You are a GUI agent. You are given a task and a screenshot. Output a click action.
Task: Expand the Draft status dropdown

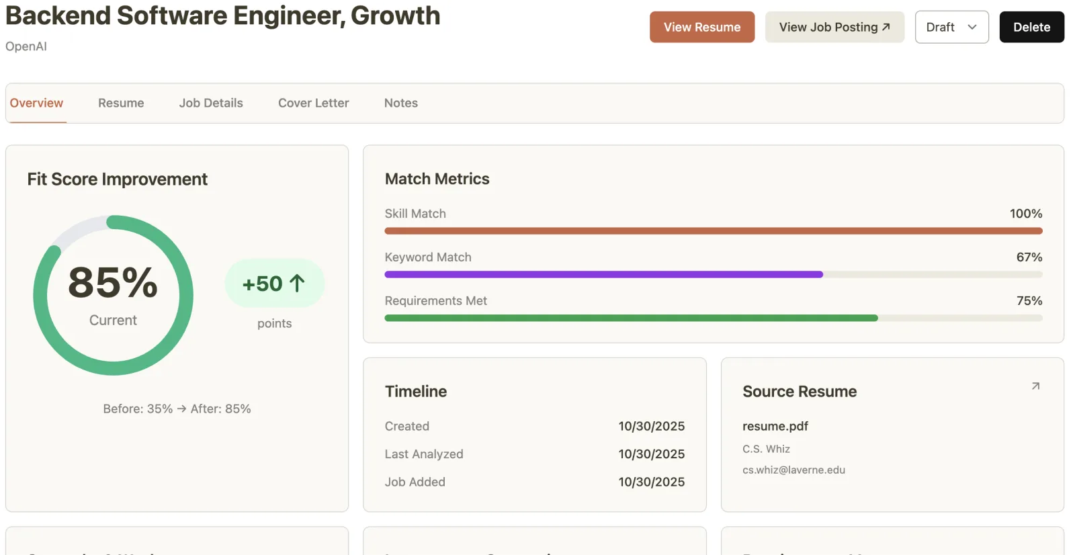click(951, 27)
